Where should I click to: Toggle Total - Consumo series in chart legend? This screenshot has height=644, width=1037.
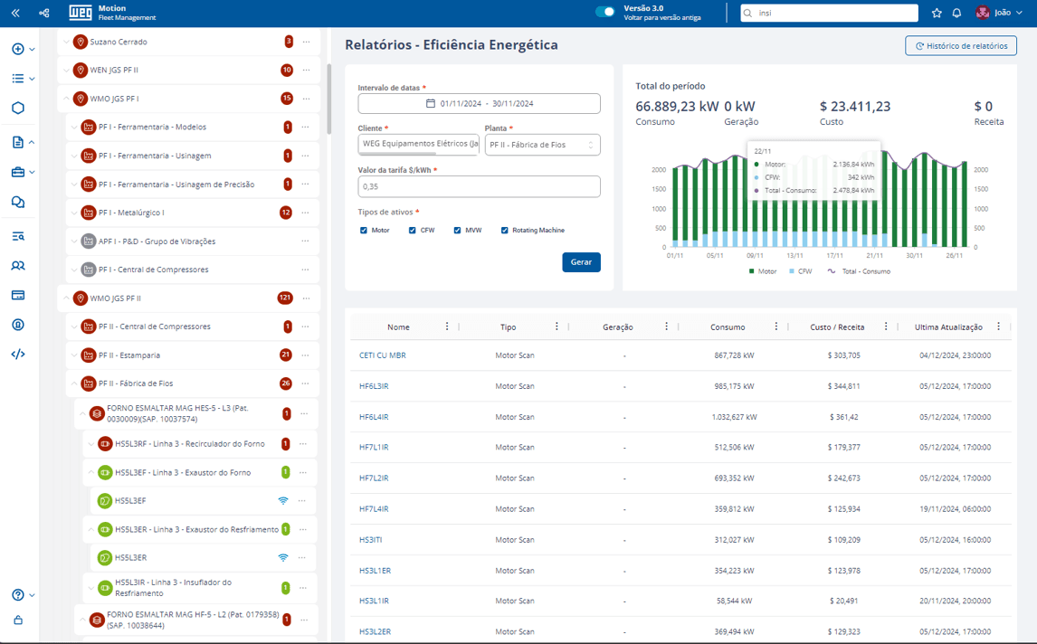[859, 271]
